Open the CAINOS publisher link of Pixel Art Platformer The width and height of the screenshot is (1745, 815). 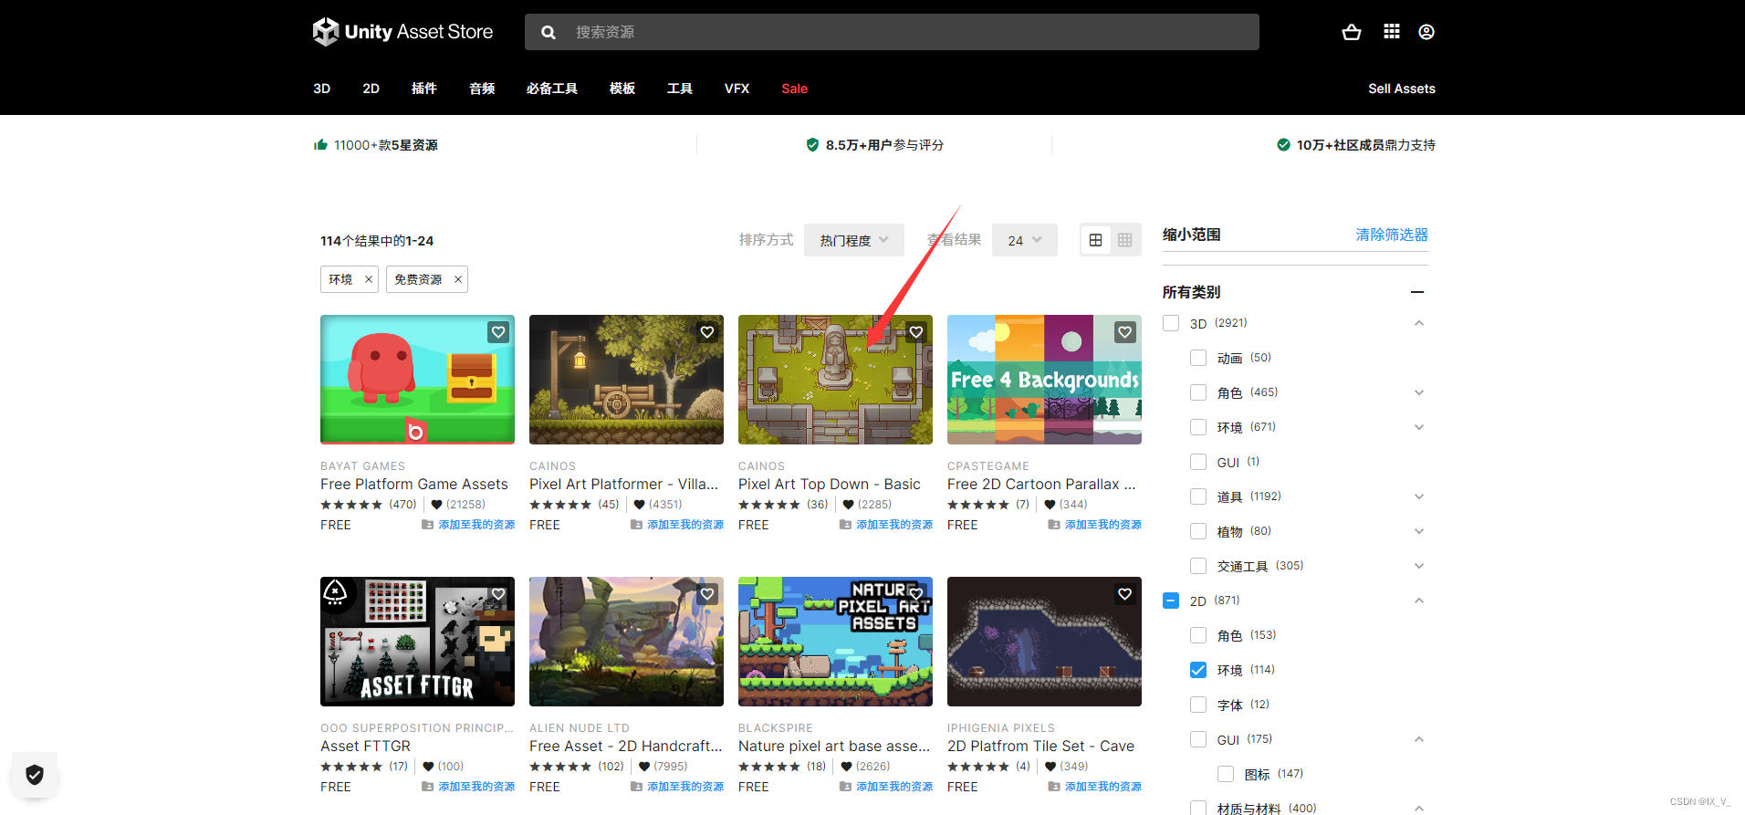(x=553, y=465)
